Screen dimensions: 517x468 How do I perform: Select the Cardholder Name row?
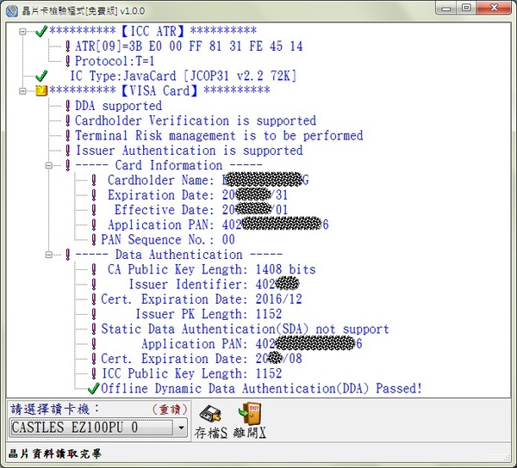pos(209,180)
